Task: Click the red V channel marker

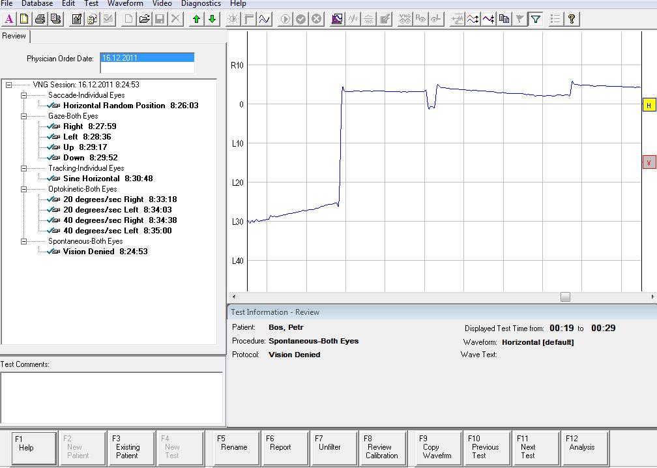Action: pos(649,162)
